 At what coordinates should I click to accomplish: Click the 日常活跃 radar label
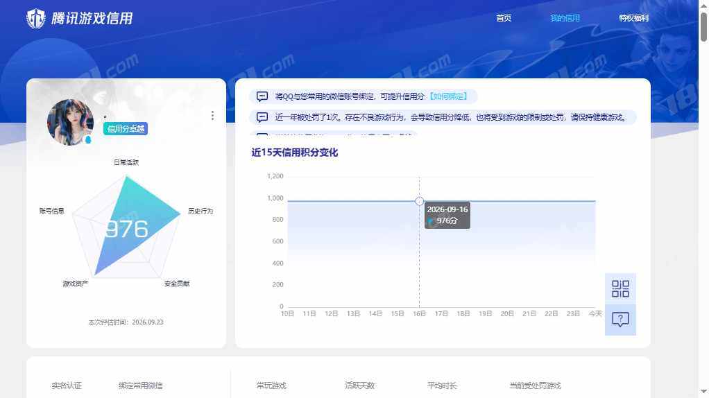click(x=126, y=162)
